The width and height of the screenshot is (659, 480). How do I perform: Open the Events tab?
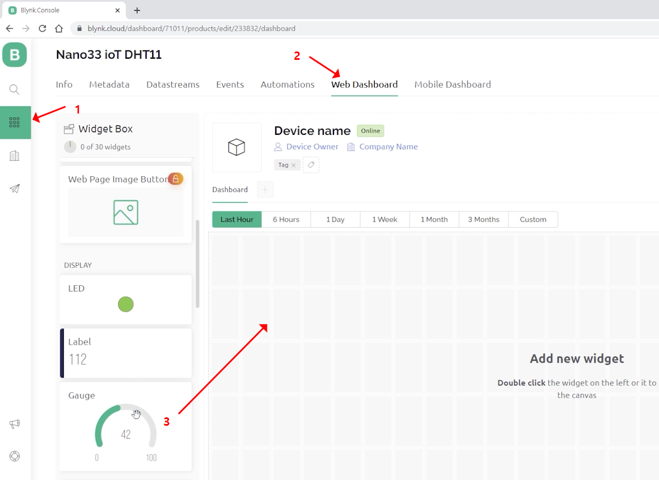pyautogui.click(x=230, y=84)
